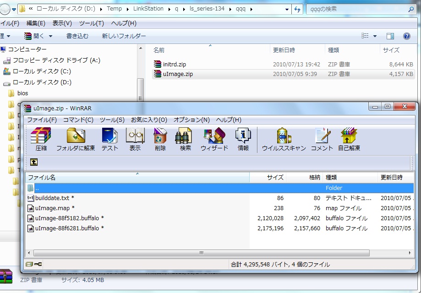421x293 pixels.
Task: Click the 書き込む burn button
Action: point(77,36)
